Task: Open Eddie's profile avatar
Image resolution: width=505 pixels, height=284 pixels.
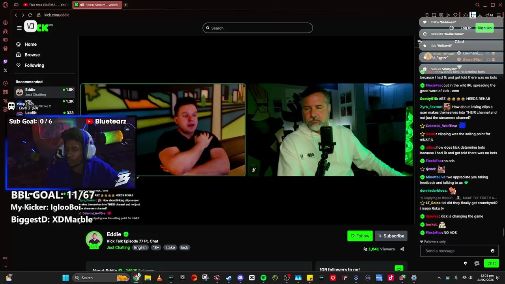Action: click(94, 239)
